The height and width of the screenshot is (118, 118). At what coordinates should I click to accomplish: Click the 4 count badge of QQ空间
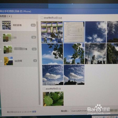tap(35, 61)
